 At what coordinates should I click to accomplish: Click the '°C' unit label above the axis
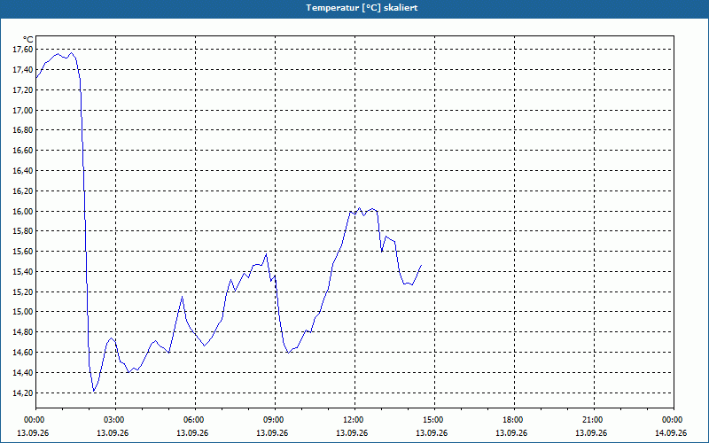(28, 40)
